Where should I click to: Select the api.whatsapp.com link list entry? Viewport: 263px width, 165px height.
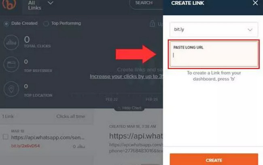tap(48, 137)
